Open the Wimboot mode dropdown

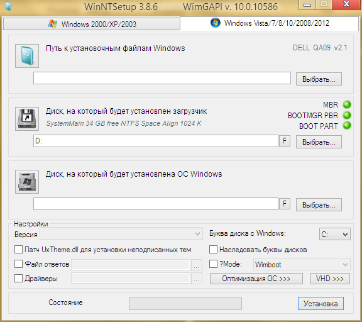click(x=302, y=264)
